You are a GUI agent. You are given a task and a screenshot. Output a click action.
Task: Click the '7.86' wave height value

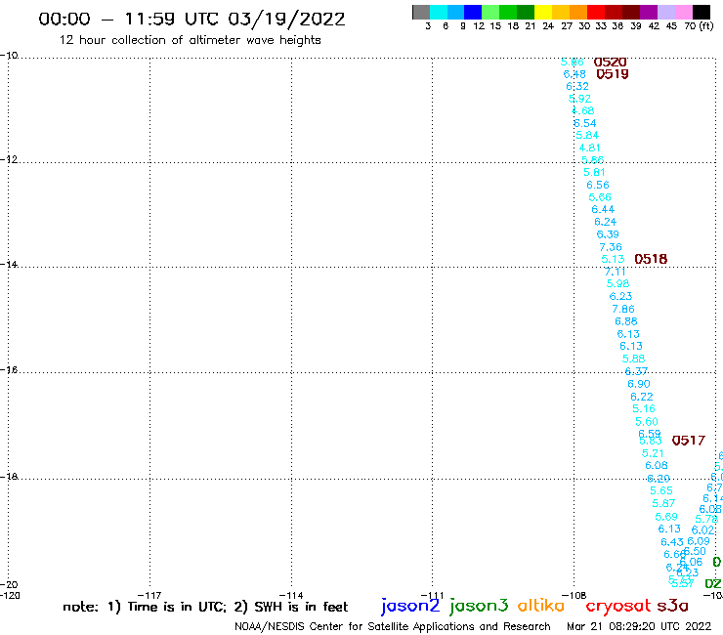623,309
